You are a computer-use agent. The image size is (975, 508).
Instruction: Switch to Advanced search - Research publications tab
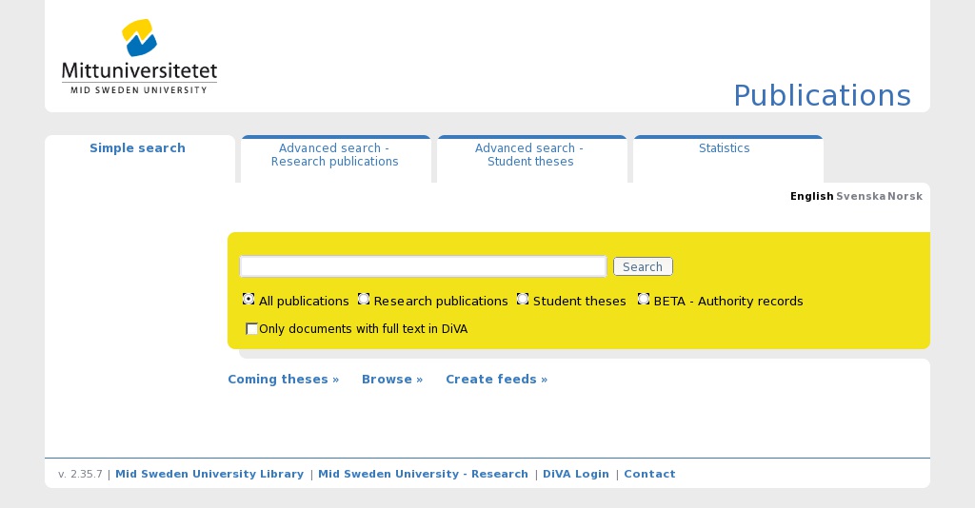click(x=334, y=155)
